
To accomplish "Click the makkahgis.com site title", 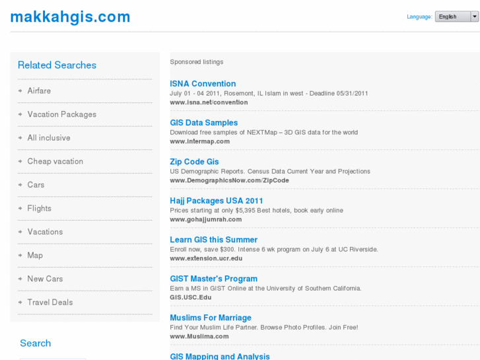I will [70, 17].
